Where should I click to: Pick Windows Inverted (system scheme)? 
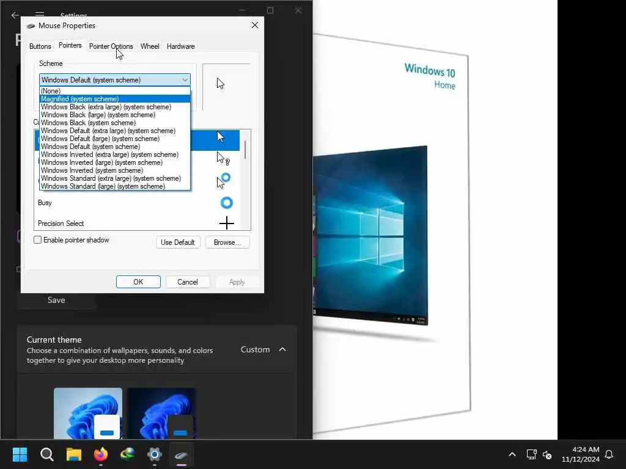[115, 171]
